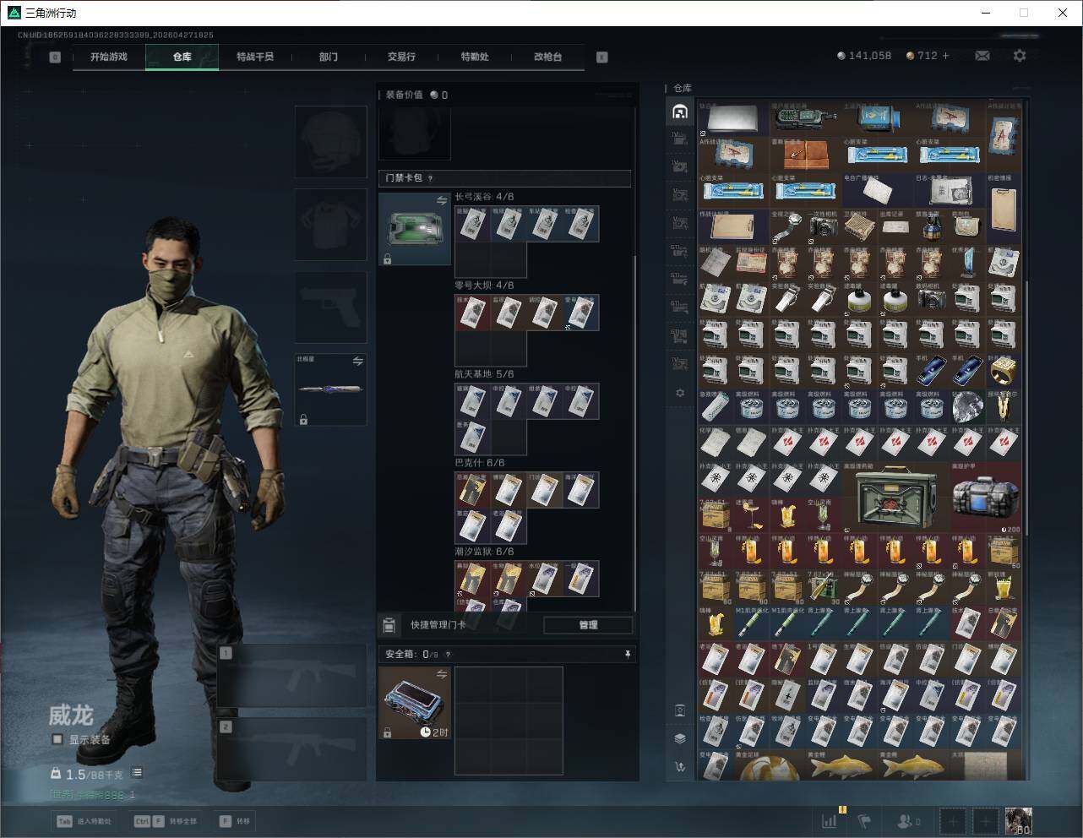
Task: Select the 仓库 tab
Action: [182, 57]
